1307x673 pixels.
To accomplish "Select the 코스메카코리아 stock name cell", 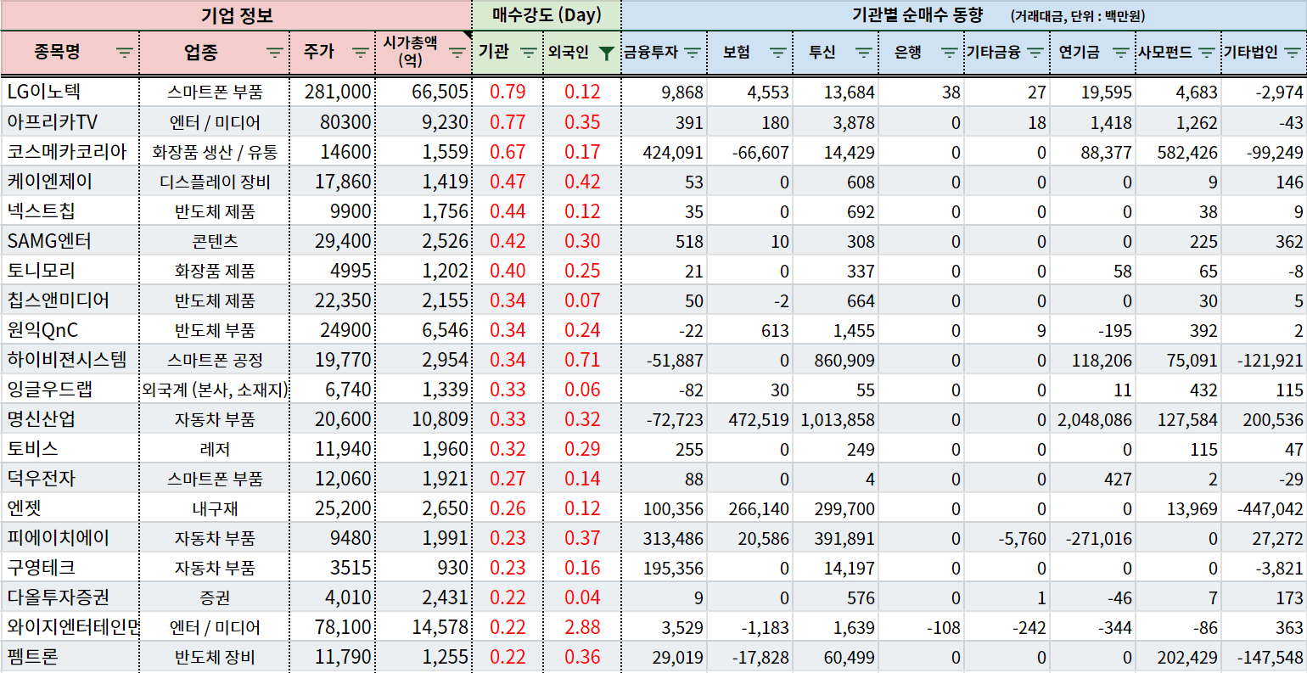I will tap(70, 152).
